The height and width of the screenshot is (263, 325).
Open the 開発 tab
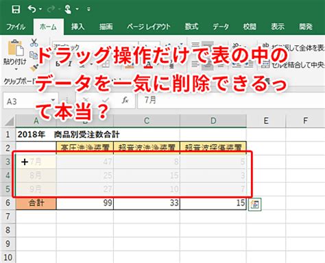point(306,27)
